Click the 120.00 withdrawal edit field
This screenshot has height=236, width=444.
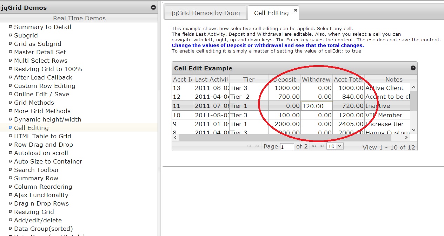point(317,106)
